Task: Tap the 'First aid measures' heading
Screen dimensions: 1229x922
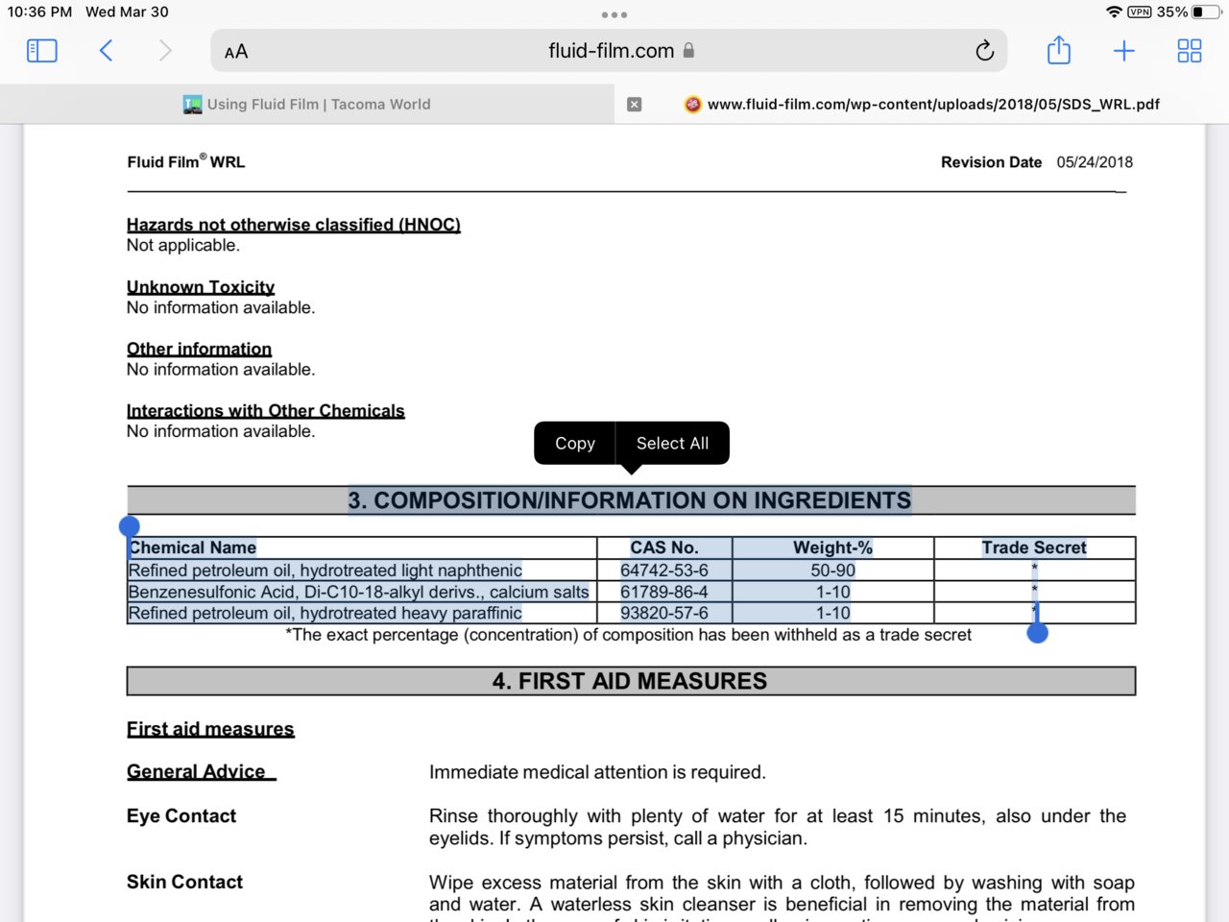Action: pos(210,729)
